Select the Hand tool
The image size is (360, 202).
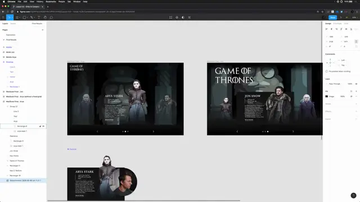45,17
